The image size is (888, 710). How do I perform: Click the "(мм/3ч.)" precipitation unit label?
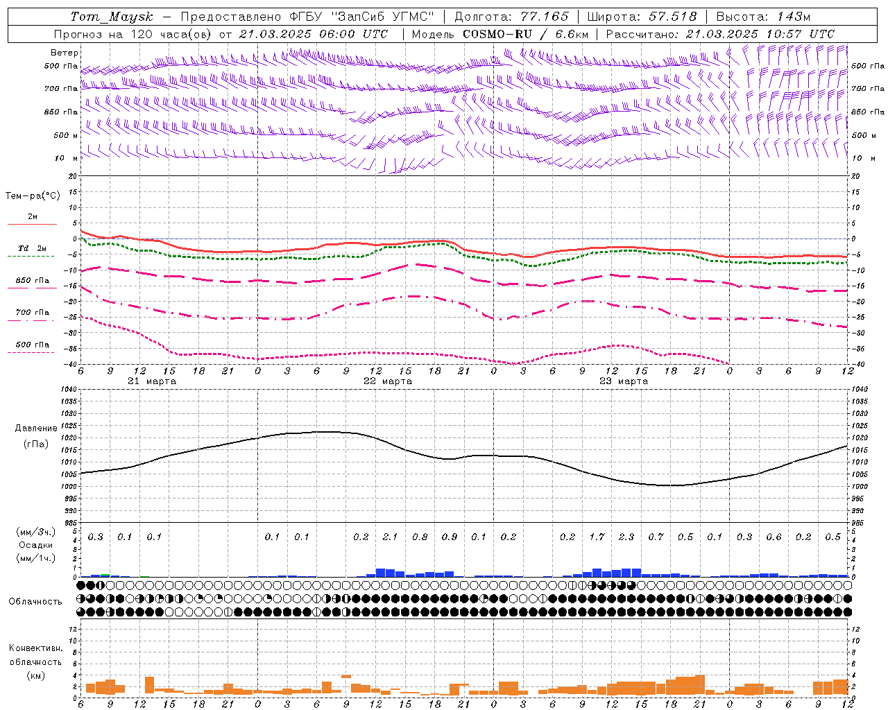36,532
